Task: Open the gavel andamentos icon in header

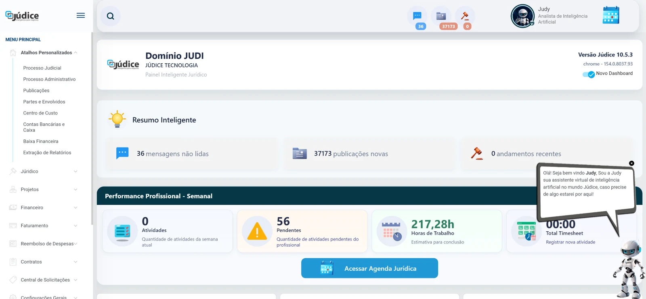Action: click(465, 16)
